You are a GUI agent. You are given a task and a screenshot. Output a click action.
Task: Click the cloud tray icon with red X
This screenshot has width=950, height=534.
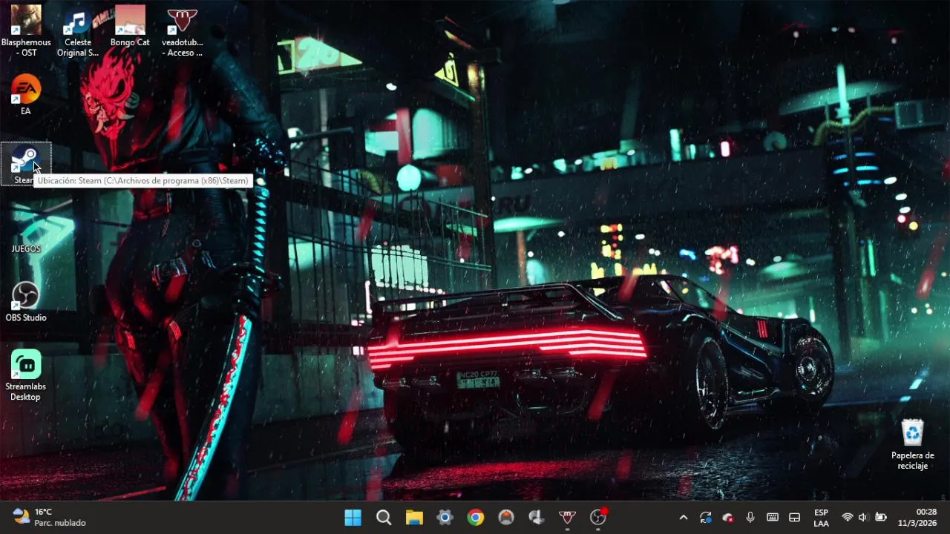tap(728, 518)
